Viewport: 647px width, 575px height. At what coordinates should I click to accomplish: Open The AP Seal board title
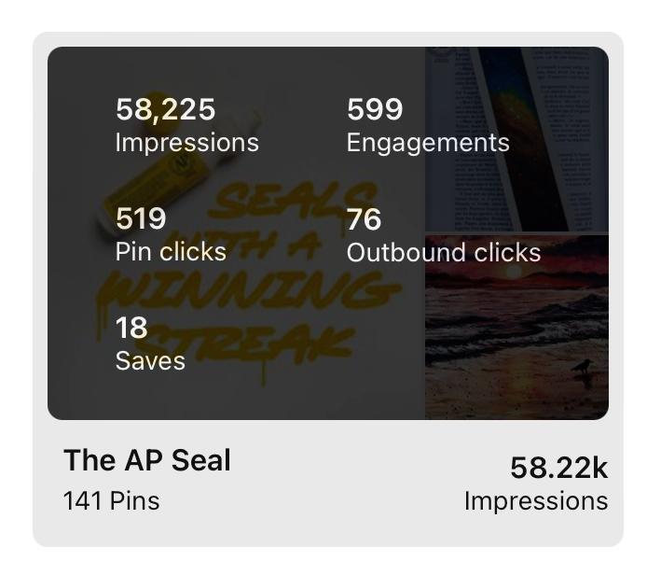pyautogui.click(x=146, y=460)
